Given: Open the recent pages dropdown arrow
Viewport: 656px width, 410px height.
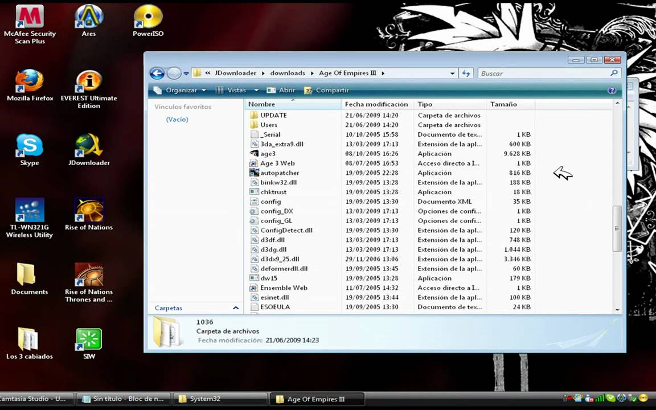Looking at the screenshot, I should tap(186, 73).
